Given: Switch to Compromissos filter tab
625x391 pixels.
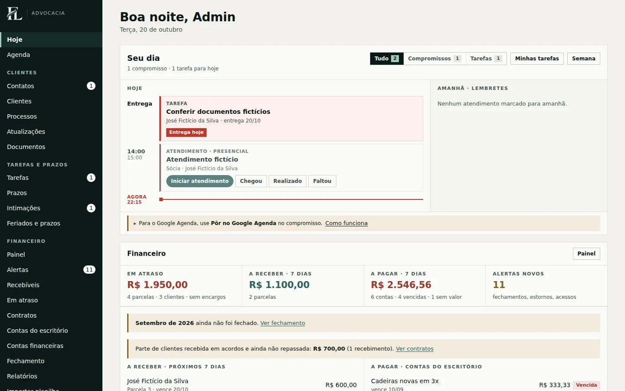Looking at the screenshot, I should [434, 59].
